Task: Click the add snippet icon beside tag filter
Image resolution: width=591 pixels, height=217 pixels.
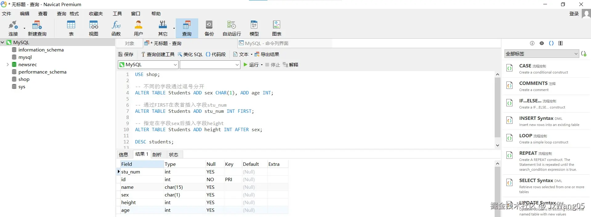Action: pos(584,54)
